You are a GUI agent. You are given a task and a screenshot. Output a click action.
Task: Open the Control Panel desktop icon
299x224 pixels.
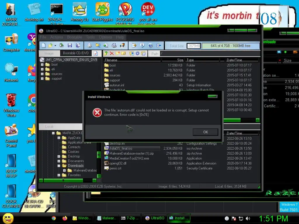(11, 135)
